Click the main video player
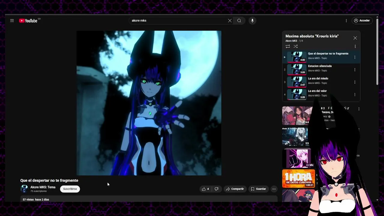 (x=149, y=103)
